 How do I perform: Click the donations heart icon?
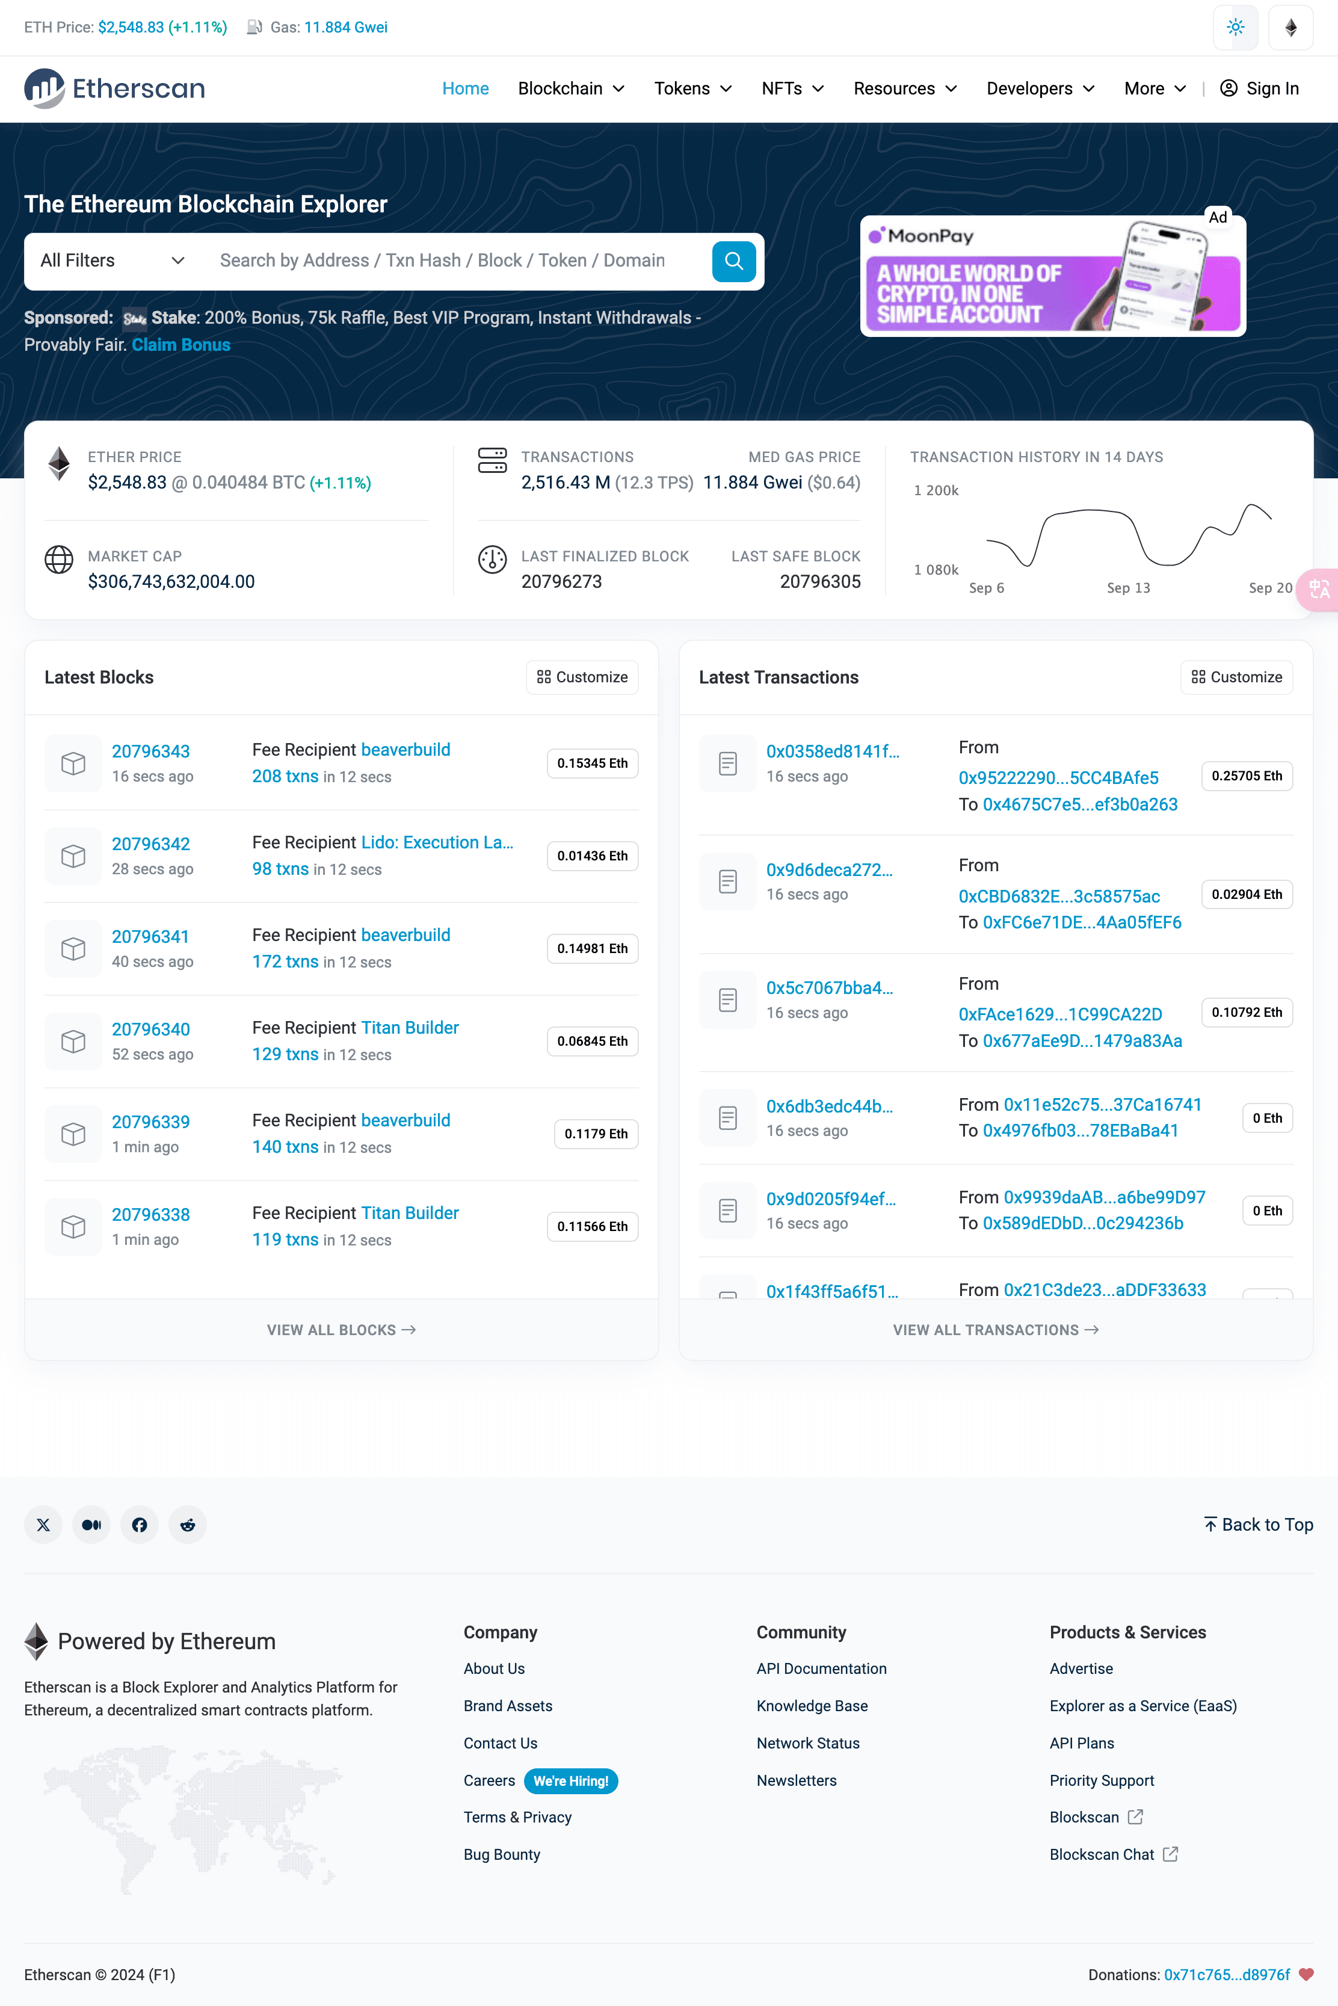[1306, 1974]
